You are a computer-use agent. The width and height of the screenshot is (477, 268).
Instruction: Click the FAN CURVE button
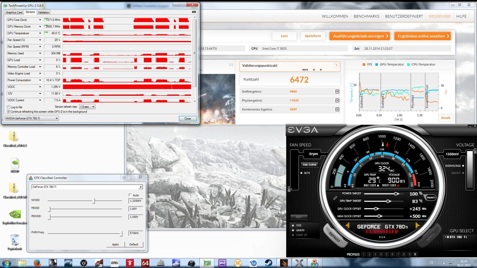pyautogui.click(x=310, y=165)
